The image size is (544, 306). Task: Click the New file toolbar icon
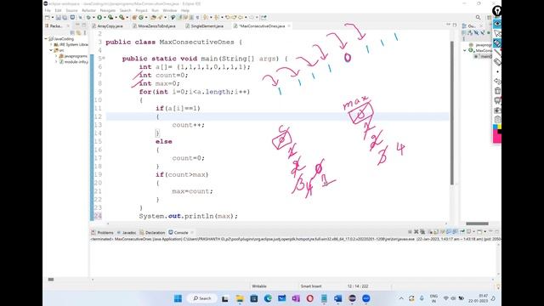48,17
